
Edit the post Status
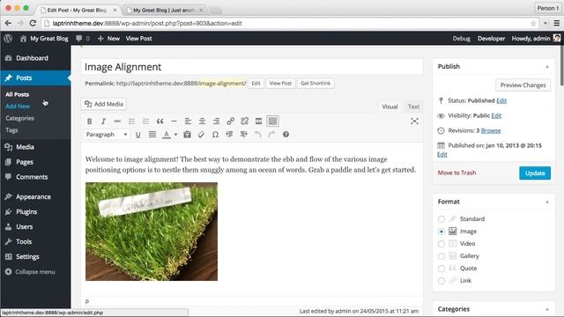(501, 100)
